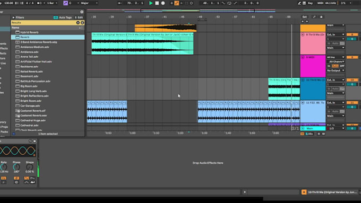Click the W width optimize button

(323, 134)
